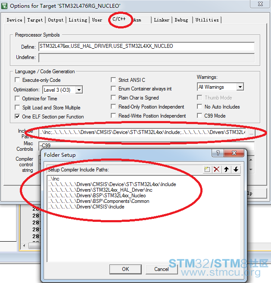The height and width of the screenshot is (283, 271).
Task: Add new include path entry icon
Action: click(x=207, y=169)
